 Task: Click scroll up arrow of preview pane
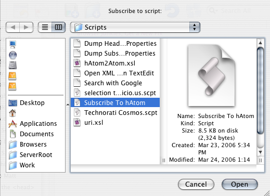click(x=260, y=43)
